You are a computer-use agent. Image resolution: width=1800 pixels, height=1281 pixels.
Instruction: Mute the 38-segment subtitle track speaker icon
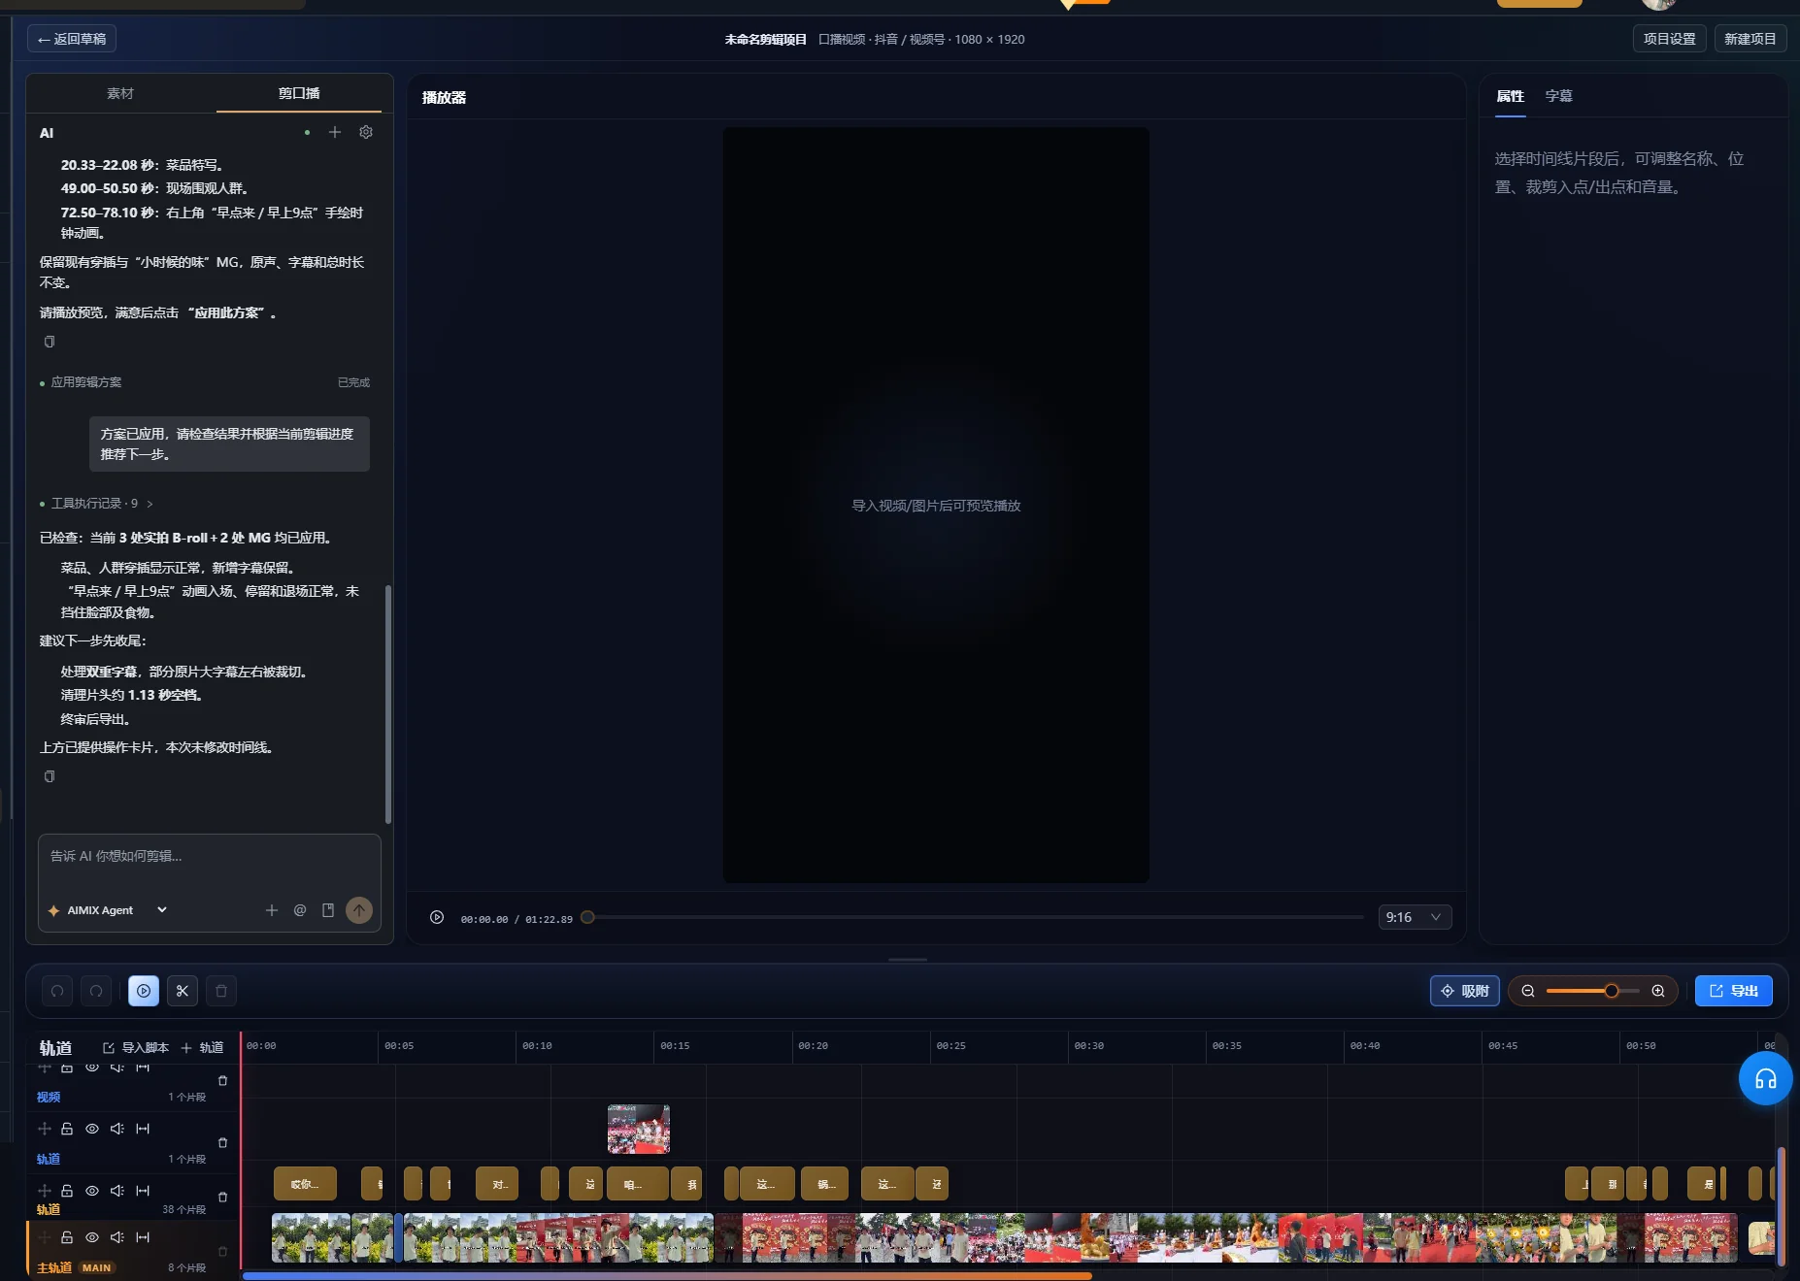coord(117,1191)
